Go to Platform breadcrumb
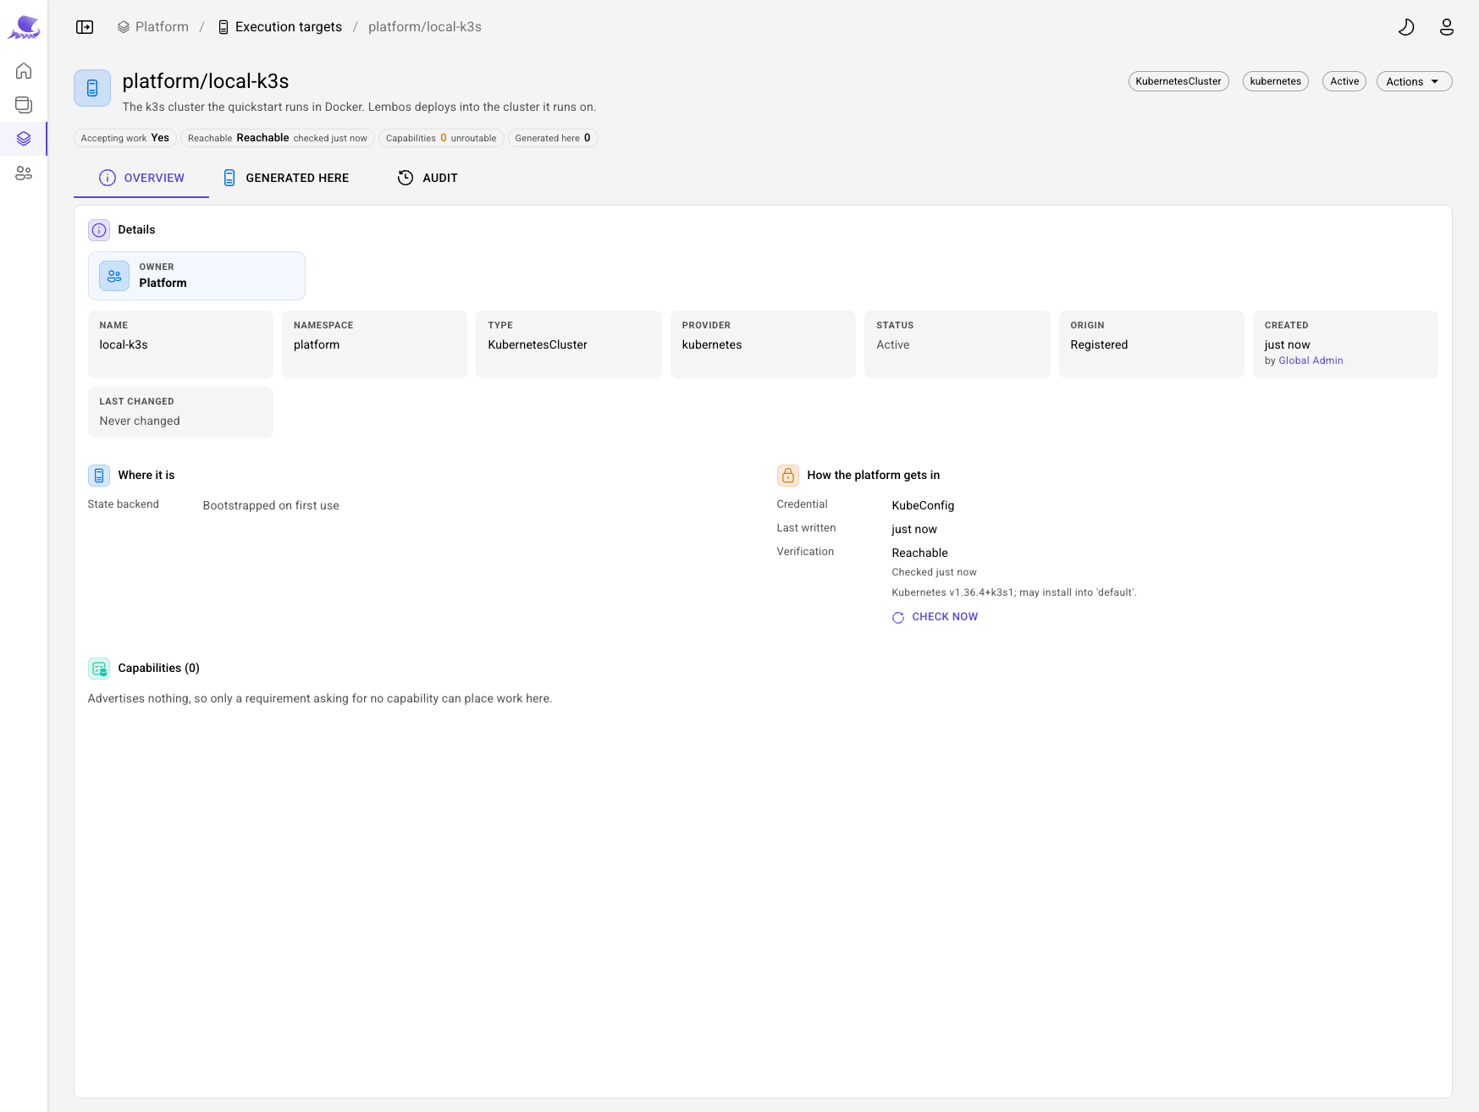The height and width of the screenshot is (1112, 1479). (x=153, y=27)
